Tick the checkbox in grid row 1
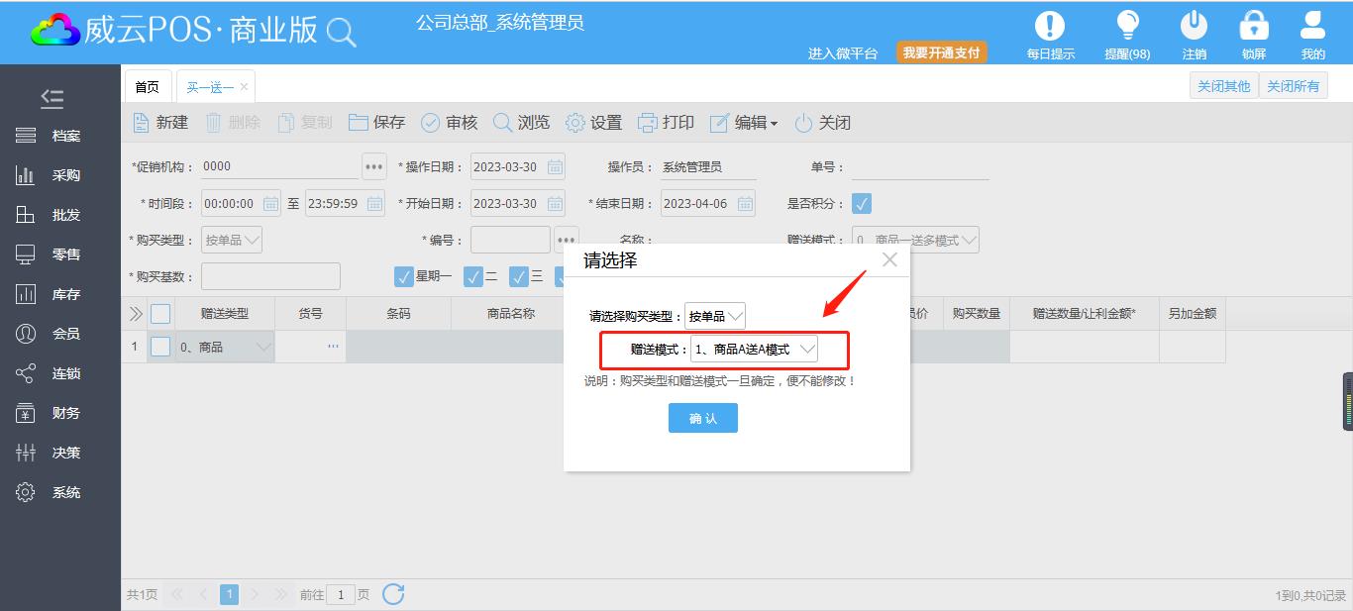 (160, 347)
